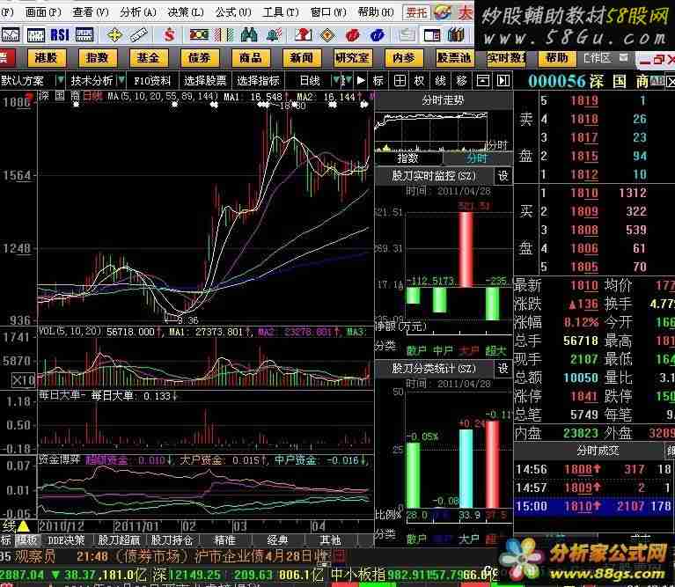Open the 决策(L) menu

pos(186,12)
